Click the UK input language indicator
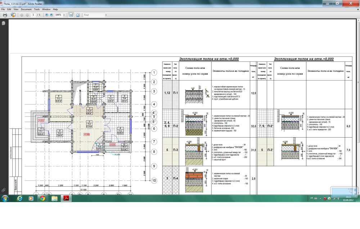Viewport: 360px width, 229px height. [311, 198]
